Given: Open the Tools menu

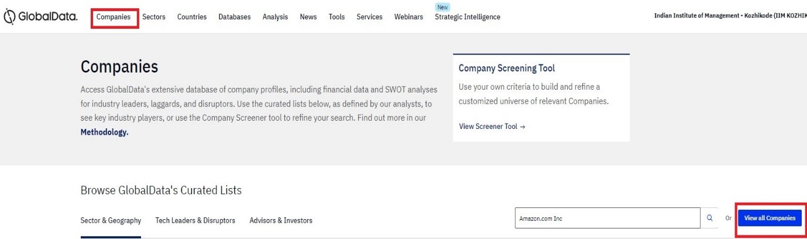Looking at the screenshot, I should 336,17.
